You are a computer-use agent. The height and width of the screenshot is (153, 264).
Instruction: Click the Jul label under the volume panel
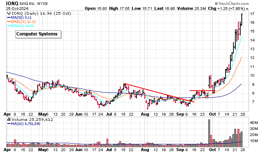(x=109, y=150)
